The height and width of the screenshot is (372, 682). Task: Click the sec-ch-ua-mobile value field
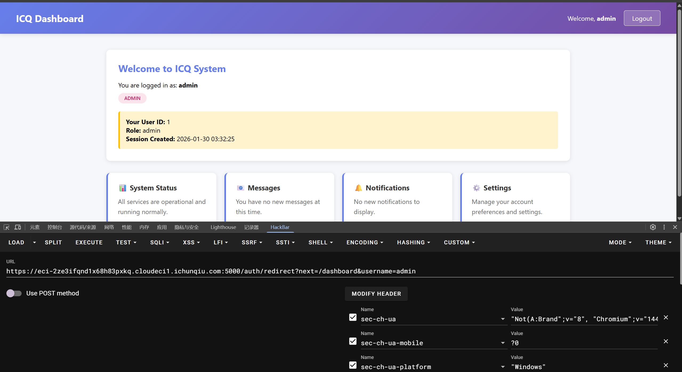(x=584, y=343)
